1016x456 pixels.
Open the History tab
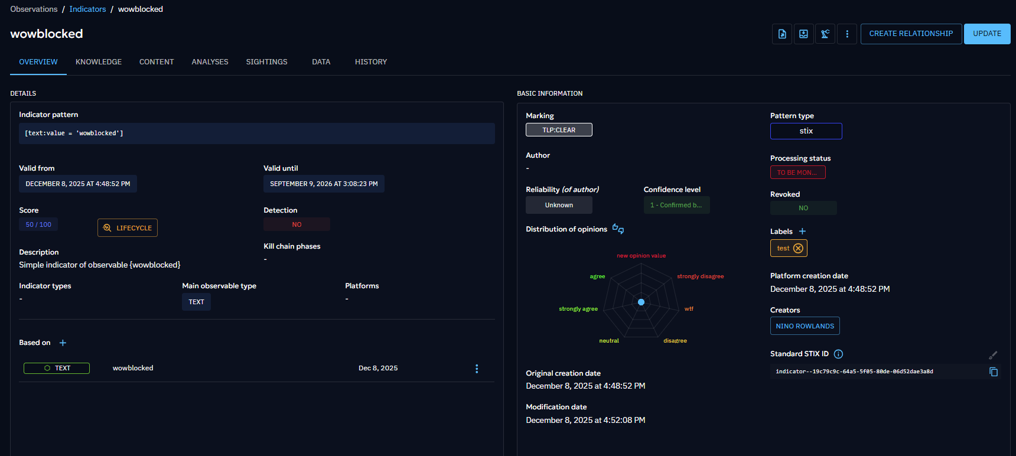[370, 62]
